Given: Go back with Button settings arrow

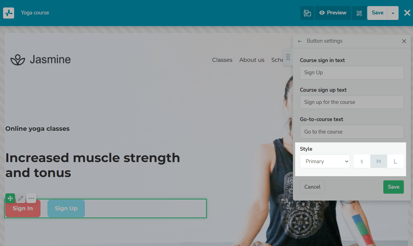Looking at the screenshot, I should point(300,41).
